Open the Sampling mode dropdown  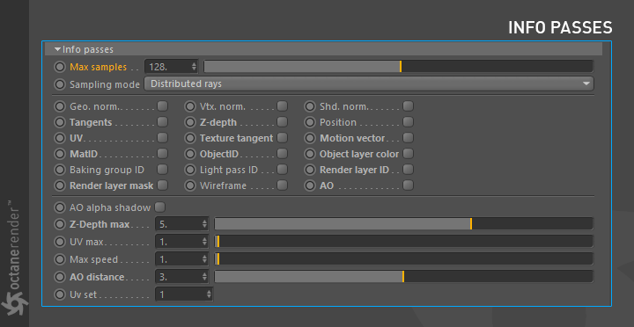369,84
